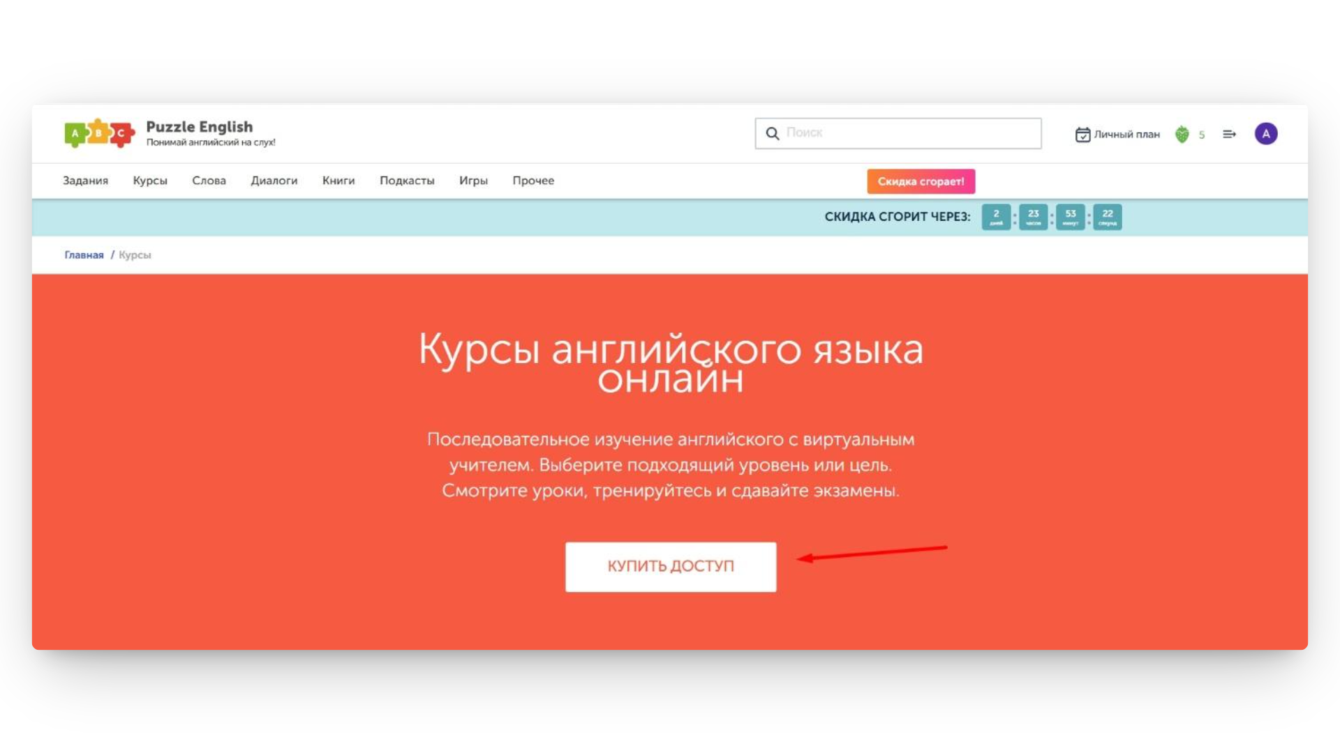This screenshot has width=1340, height=753.
Task: Browse the Диалоги section
Action: click(x=274, y=181)
